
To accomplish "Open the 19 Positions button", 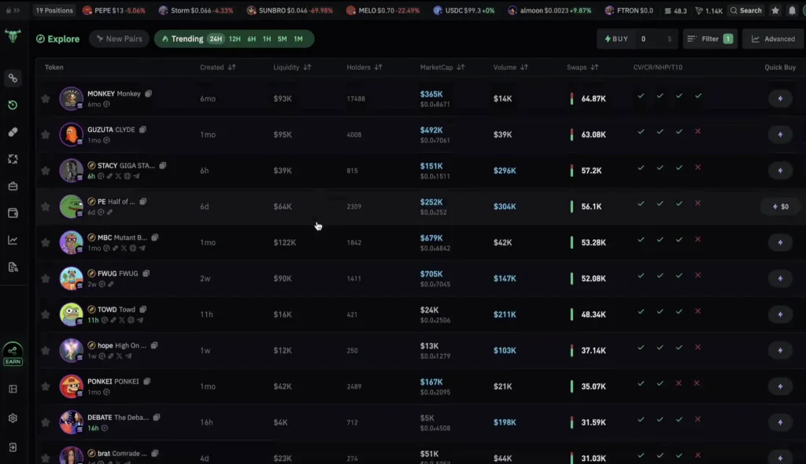I will pos(54,10).
